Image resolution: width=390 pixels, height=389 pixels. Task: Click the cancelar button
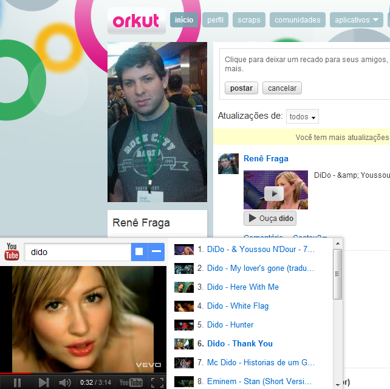(x=282, y=88)
